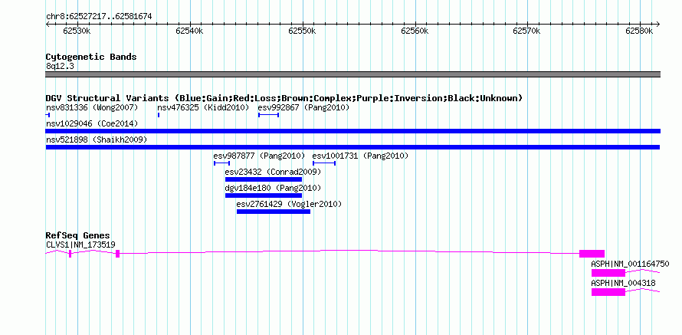Click the esv1001731 variant span bar
The width and height of the screenshot is (682, 335).
pos(324,163)
